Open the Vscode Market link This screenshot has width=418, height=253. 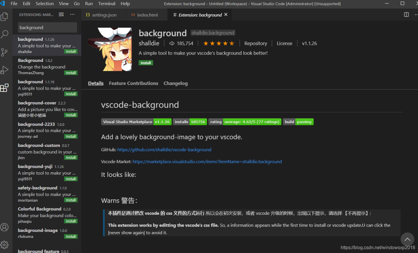coord(207,162)
